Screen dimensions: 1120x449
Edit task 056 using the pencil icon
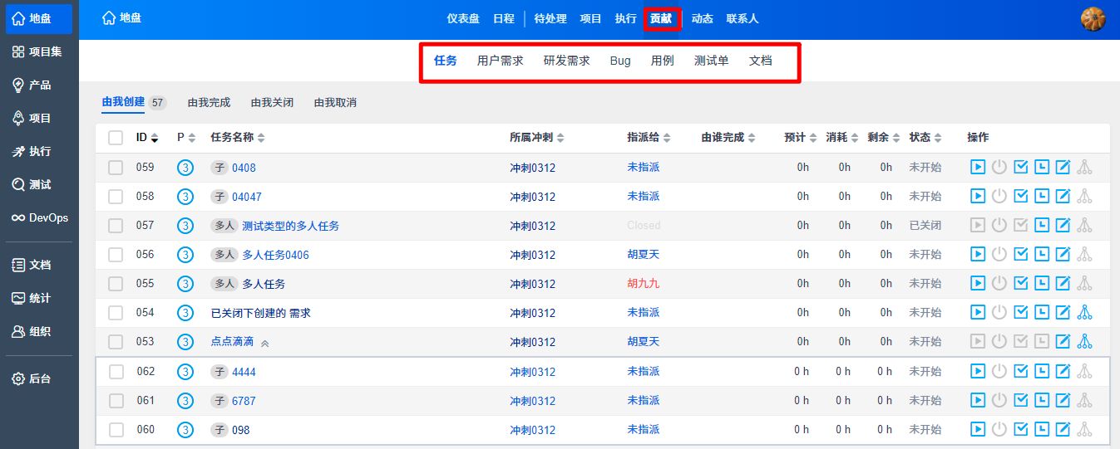tap(1063, 255)
